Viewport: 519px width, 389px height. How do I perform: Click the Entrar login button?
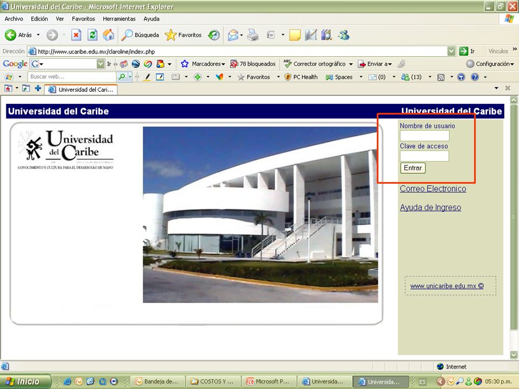[x=412, y=168]
